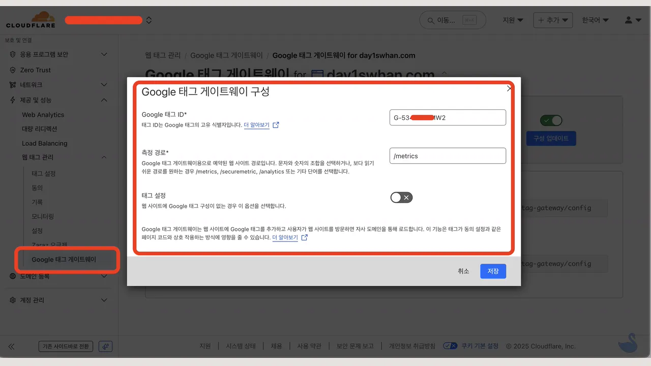Viewport: 651px width, 366px height.
Task: Click the 저장 save button
Action: (493, 271)
